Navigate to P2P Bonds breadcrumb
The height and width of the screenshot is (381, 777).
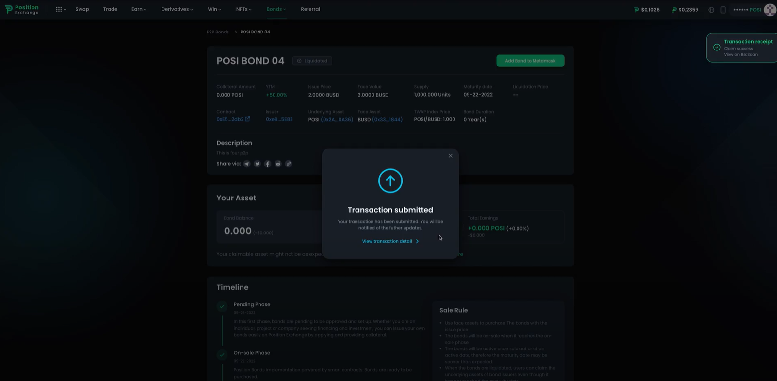(217, 32)
